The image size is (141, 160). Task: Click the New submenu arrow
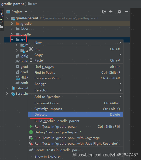(121, 42)
